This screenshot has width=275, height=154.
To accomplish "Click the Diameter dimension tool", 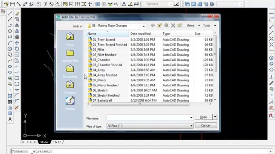I will pyautogui.click(x=51, y=4).
